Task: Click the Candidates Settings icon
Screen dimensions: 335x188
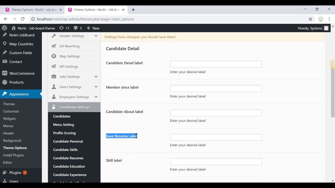Action: click(x=54, y=107)
